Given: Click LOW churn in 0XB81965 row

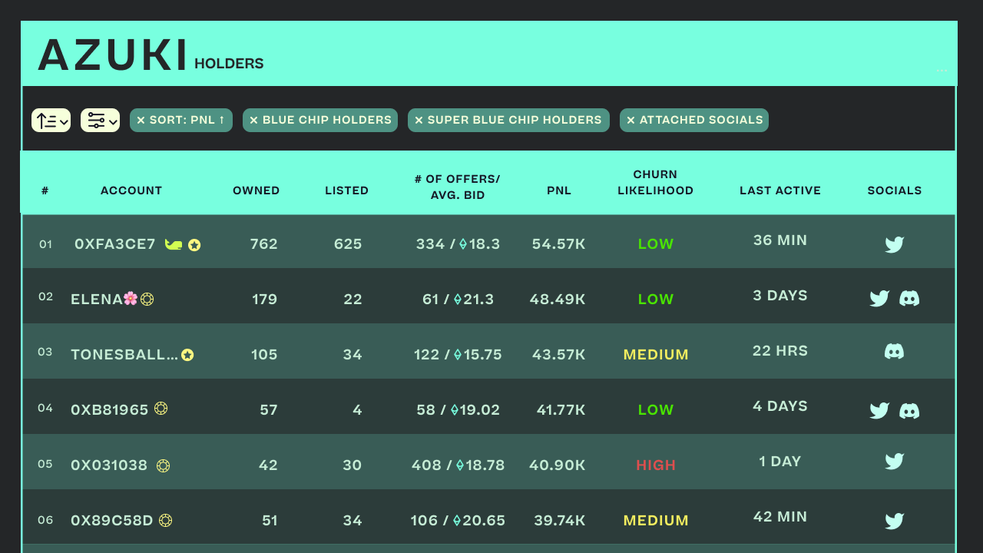Looking at the screenshot, I should coord(656,410).
